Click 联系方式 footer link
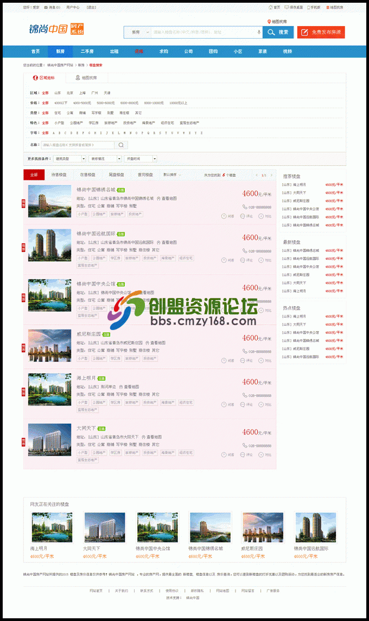Screen dimensions: 369x621 click(147, 591)
